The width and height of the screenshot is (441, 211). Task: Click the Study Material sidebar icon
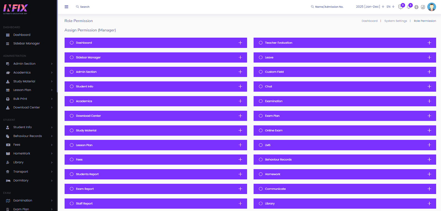pos(8,81)
